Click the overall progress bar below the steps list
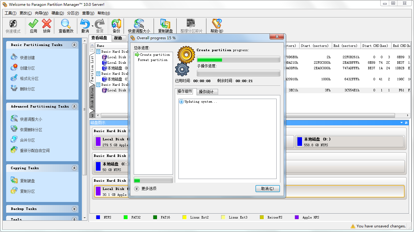The image size is (414, 232). [x=153, y=180]
